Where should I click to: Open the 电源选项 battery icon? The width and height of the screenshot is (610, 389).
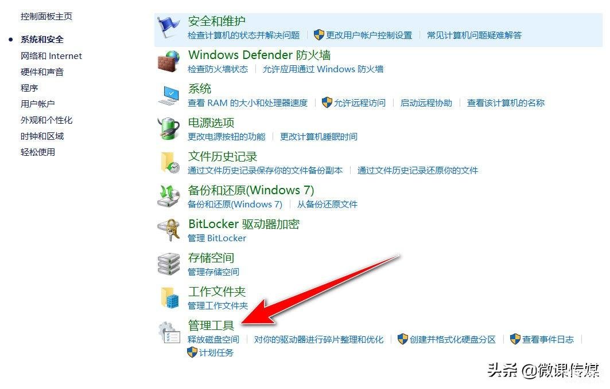(x=169, y=129)
